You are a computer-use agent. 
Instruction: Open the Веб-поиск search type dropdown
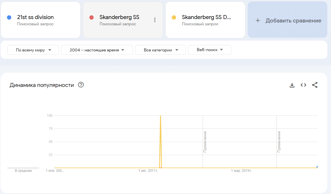click(210, 50)
